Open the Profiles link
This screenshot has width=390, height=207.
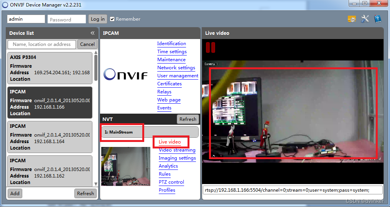click(x=167, y=190)
